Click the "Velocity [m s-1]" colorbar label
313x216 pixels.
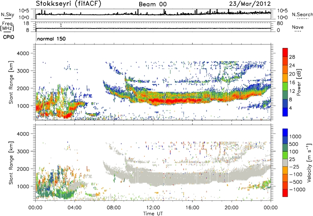(x=309, y=163)
